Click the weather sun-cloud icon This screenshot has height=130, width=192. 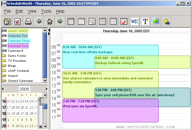pyautogui.click(x=167, y=21)
